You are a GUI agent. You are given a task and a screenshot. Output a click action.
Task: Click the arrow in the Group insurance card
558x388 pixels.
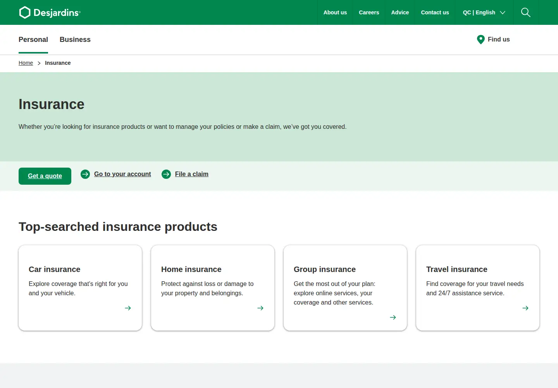[x=393, y=317]
